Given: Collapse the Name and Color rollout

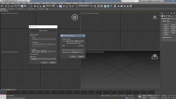Looking at the screenshot, I should coord(167,37).
